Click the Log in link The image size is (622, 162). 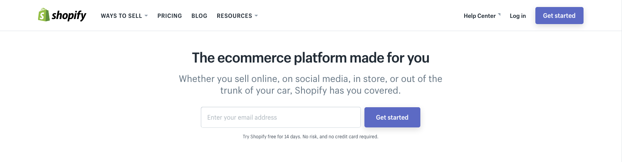pos(517,16)
